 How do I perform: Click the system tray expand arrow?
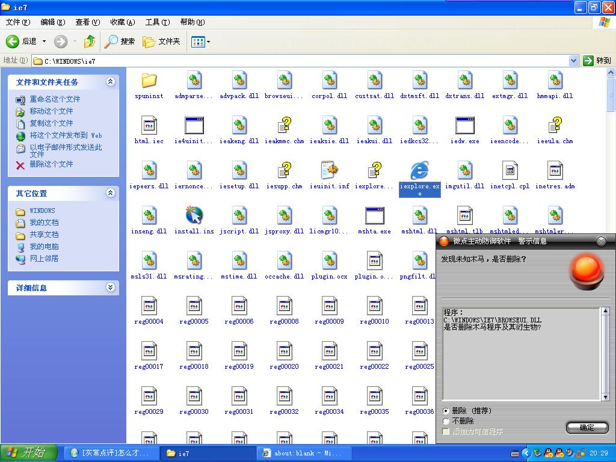[x=526, y=454]
